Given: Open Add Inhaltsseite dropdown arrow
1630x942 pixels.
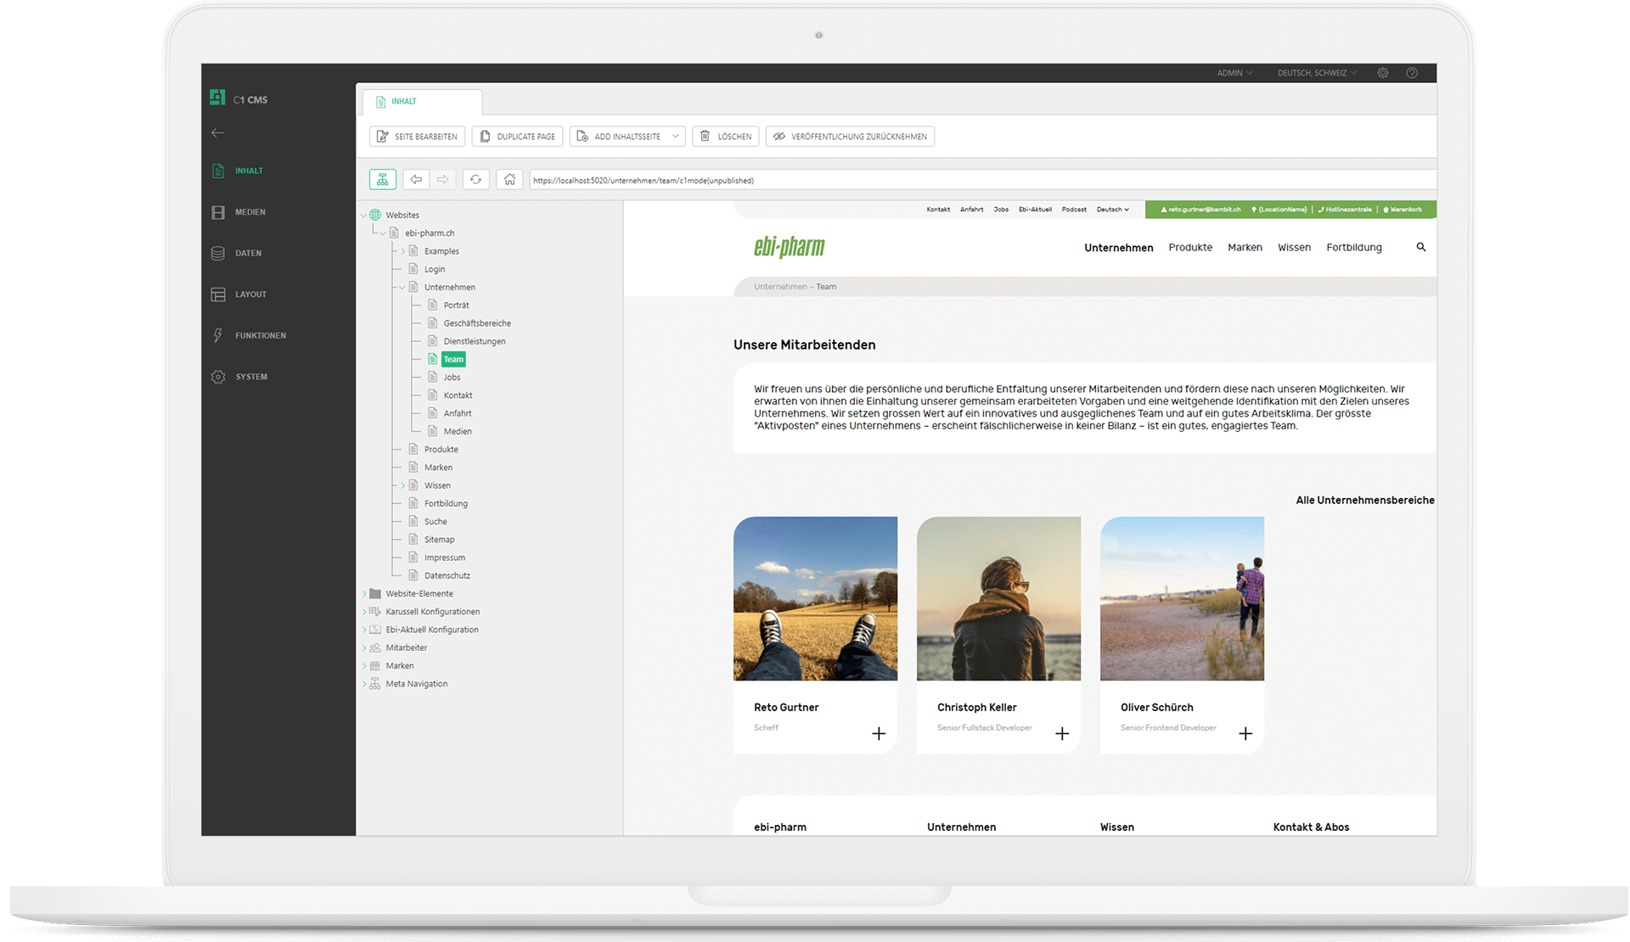Looking at the screenshot, I should 676,137.
